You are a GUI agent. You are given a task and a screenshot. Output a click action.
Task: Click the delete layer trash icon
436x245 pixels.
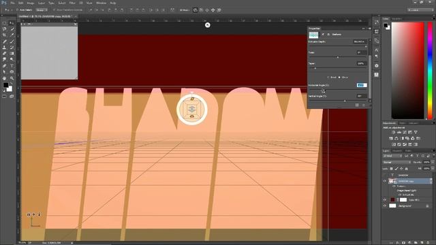[428, 243]
